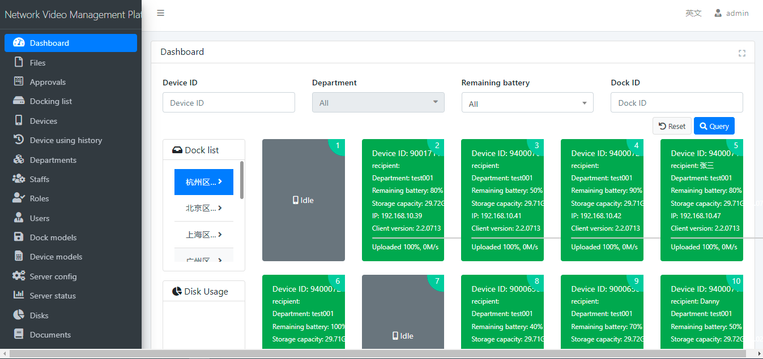This screenshot has width=763, height=359.
Task: Expand the 北京区 dock list item
Action: point(203,208)
